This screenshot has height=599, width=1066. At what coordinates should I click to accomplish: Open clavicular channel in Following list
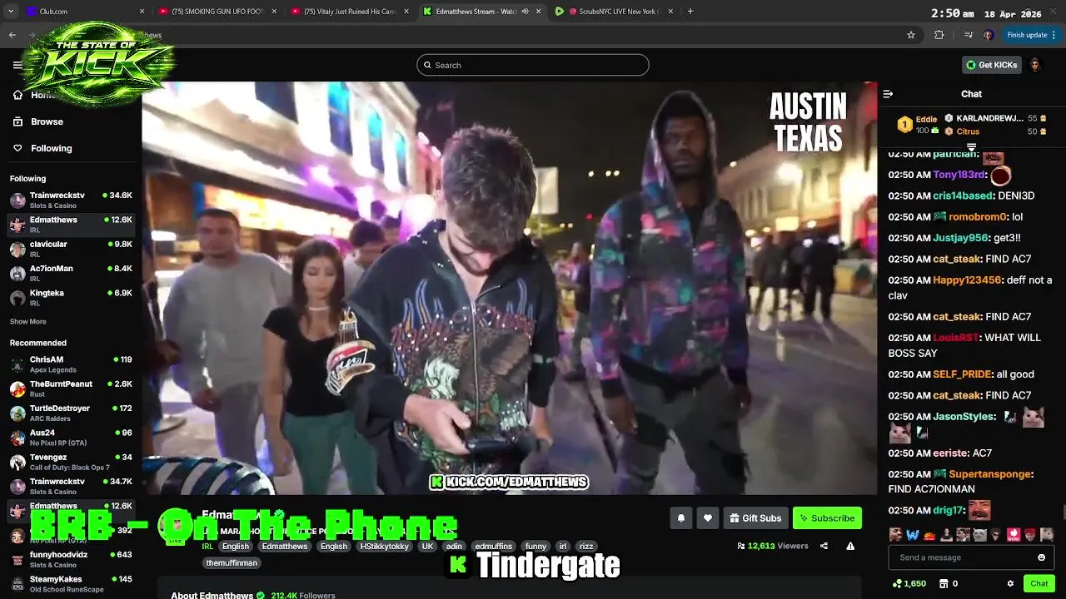tap(71, 249)
